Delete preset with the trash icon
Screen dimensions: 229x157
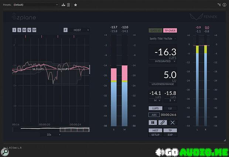click(x=68, y=5)
